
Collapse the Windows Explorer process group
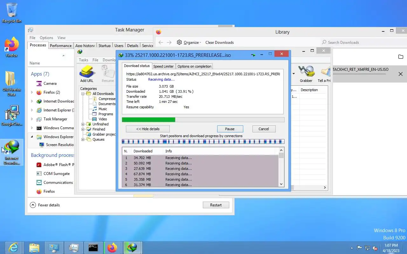point(32,137)
